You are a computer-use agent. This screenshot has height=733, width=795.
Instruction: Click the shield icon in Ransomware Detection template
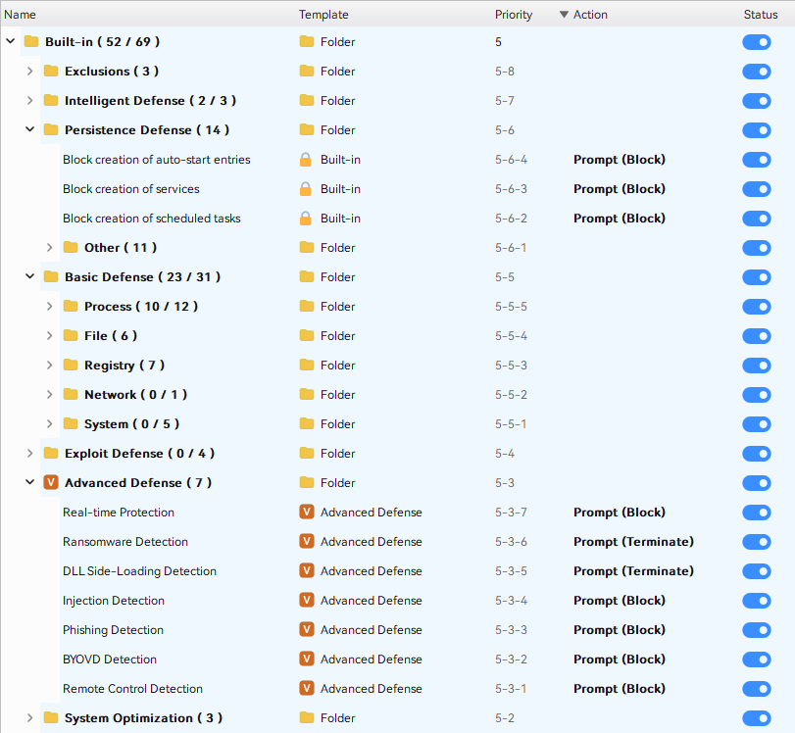click(x=307, y=541)
